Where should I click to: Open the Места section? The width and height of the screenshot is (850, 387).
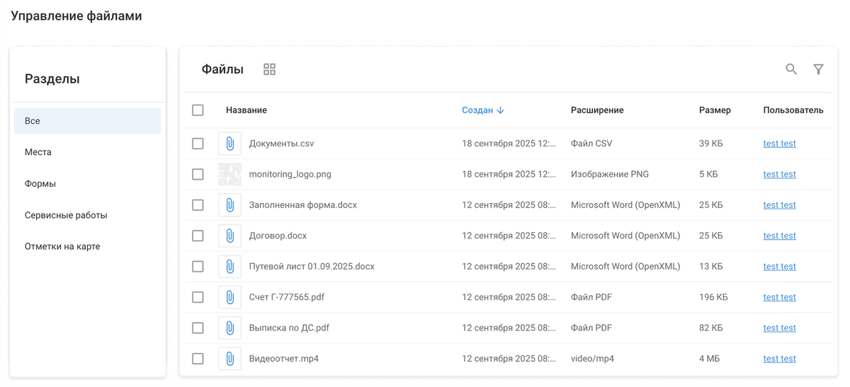pos(38,152)
